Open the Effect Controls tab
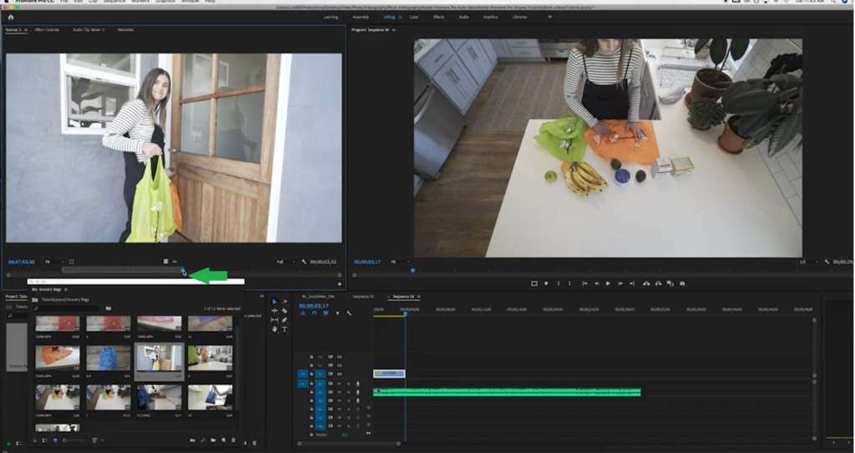This screenshot has height=453, width=855. 47,29
